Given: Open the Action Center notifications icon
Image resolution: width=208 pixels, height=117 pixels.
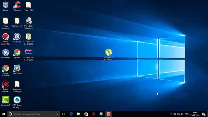Looking at the screenshot, I should (204, 114).
